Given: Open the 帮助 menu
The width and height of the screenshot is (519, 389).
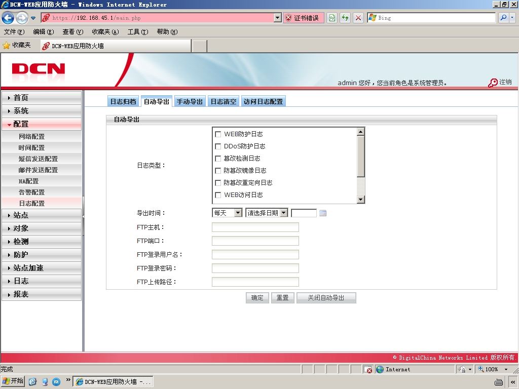Looking at the screenshot, I should pos(167,32).
